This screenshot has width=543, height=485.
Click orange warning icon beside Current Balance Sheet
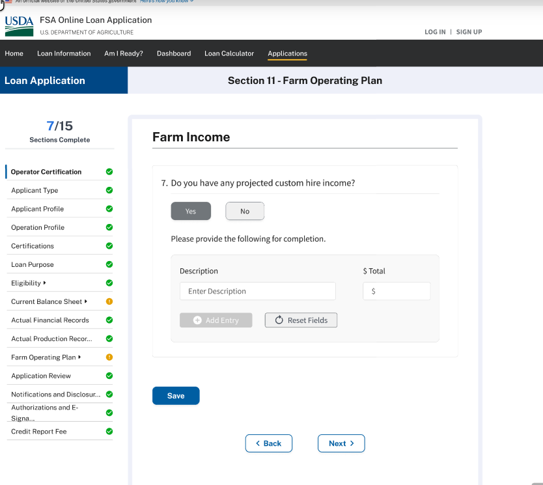[x=109, y=301]
